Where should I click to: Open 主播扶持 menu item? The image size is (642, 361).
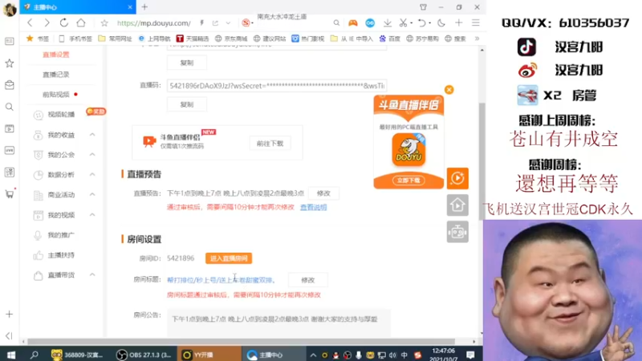(61, 255)
